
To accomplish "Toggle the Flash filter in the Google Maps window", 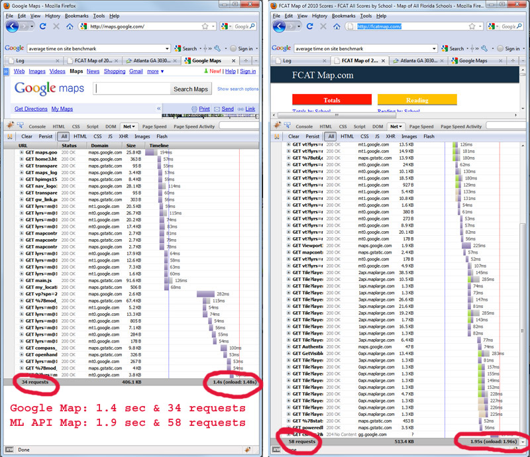I will click(x=162, y=136).
